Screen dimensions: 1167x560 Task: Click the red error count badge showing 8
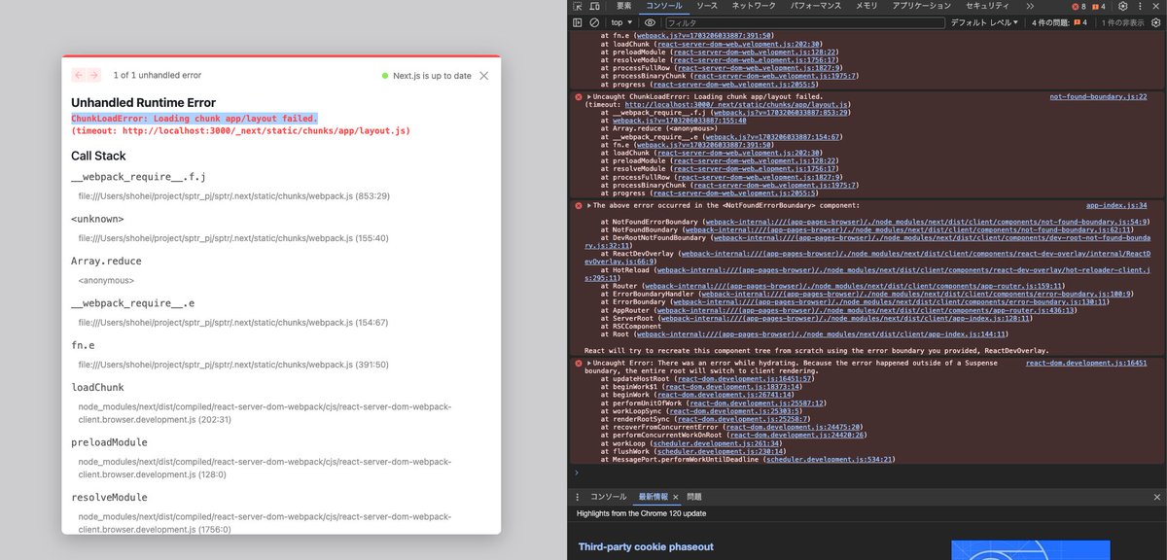(x=1078, y=6)
